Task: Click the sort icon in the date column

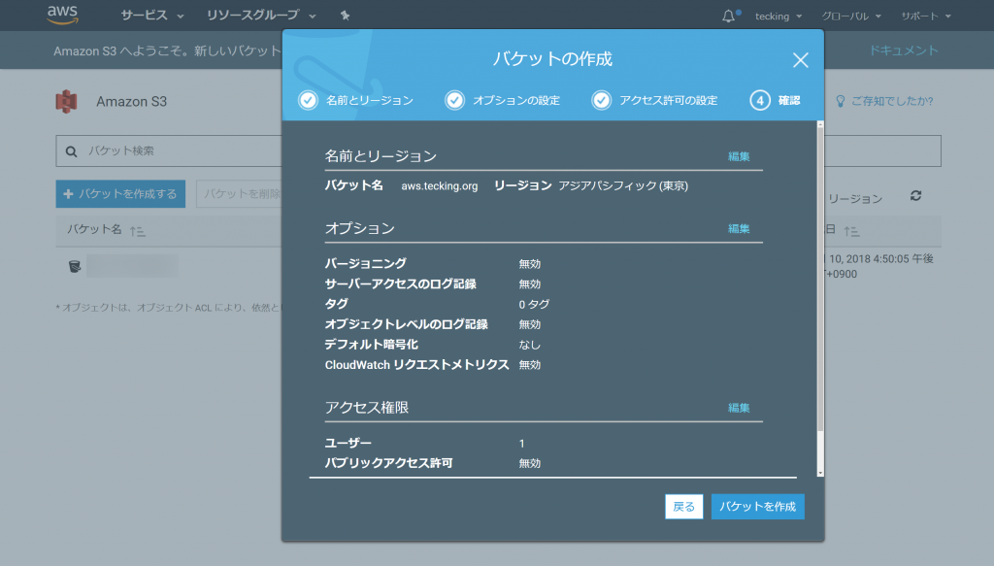Action: [x=851, y=231]
